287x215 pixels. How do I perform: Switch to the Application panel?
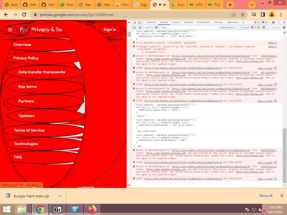pos(233,22)
